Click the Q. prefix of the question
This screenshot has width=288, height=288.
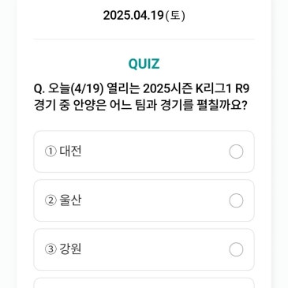39,89
